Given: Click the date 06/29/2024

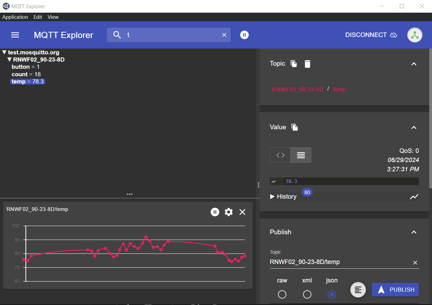Looking at the screenshot, I should point(403,160).
